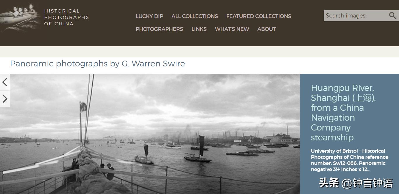Click Historical Photographs of China site title

tap(67, 17)
